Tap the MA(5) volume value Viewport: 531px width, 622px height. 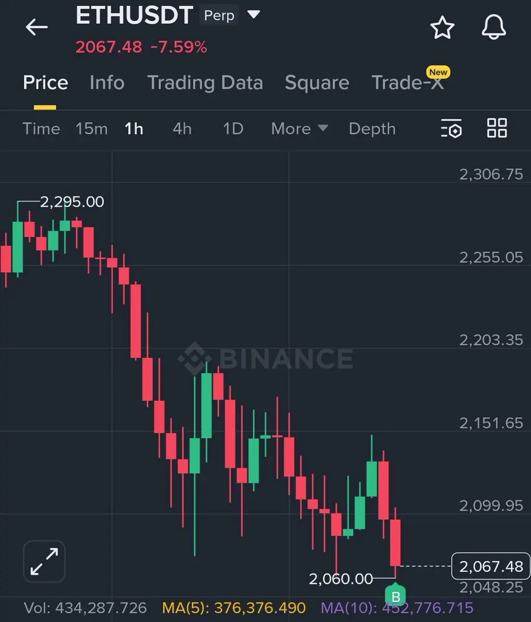click(234, 607)
